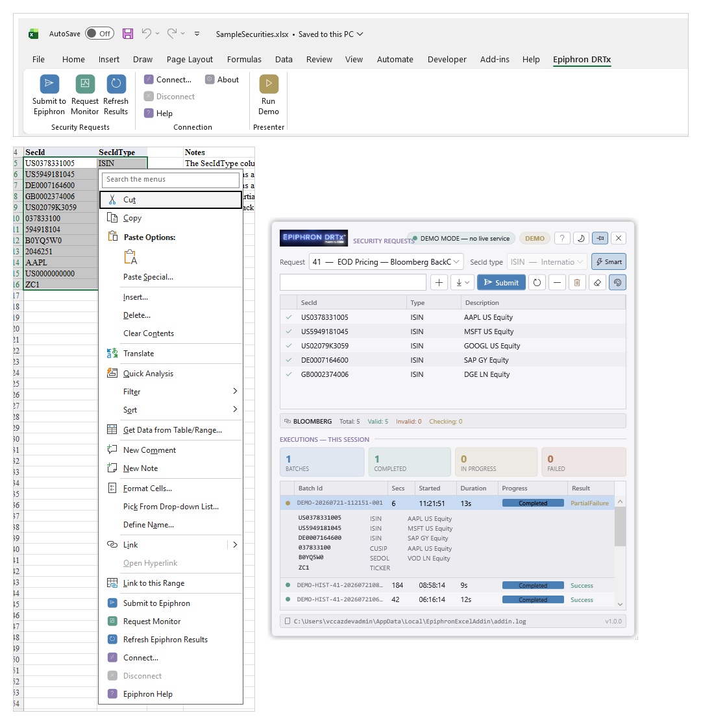Screen dimensions: 701x724
Task: Open the import down-arrow dropdown
Action: pos(463,283)
